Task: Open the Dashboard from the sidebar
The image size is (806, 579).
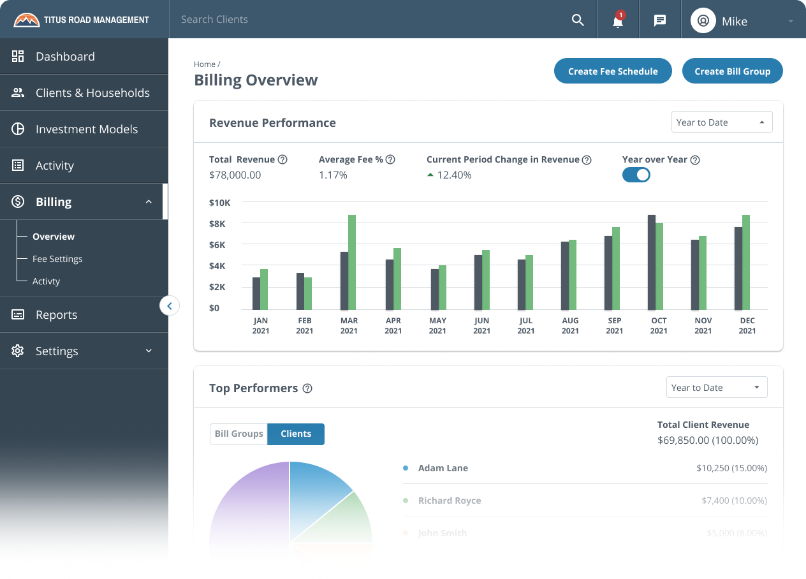Action: [18, 56]
